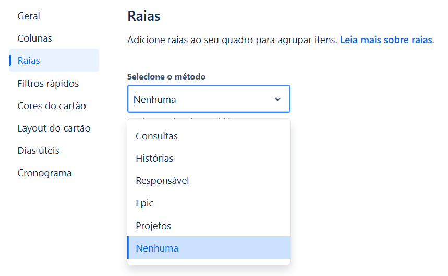Expand the method dropdown chevron arrow
The height and width of the screenshot is (276, 448).
click(x=277, y=99)
